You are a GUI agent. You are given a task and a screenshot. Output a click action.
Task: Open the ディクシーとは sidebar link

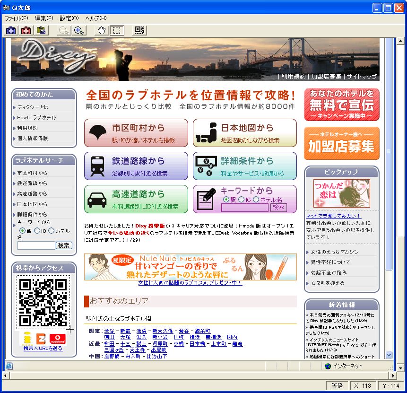tap(33, 107)
